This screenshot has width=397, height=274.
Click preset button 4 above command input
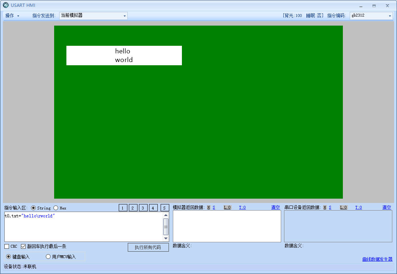(x=153, y=208)
